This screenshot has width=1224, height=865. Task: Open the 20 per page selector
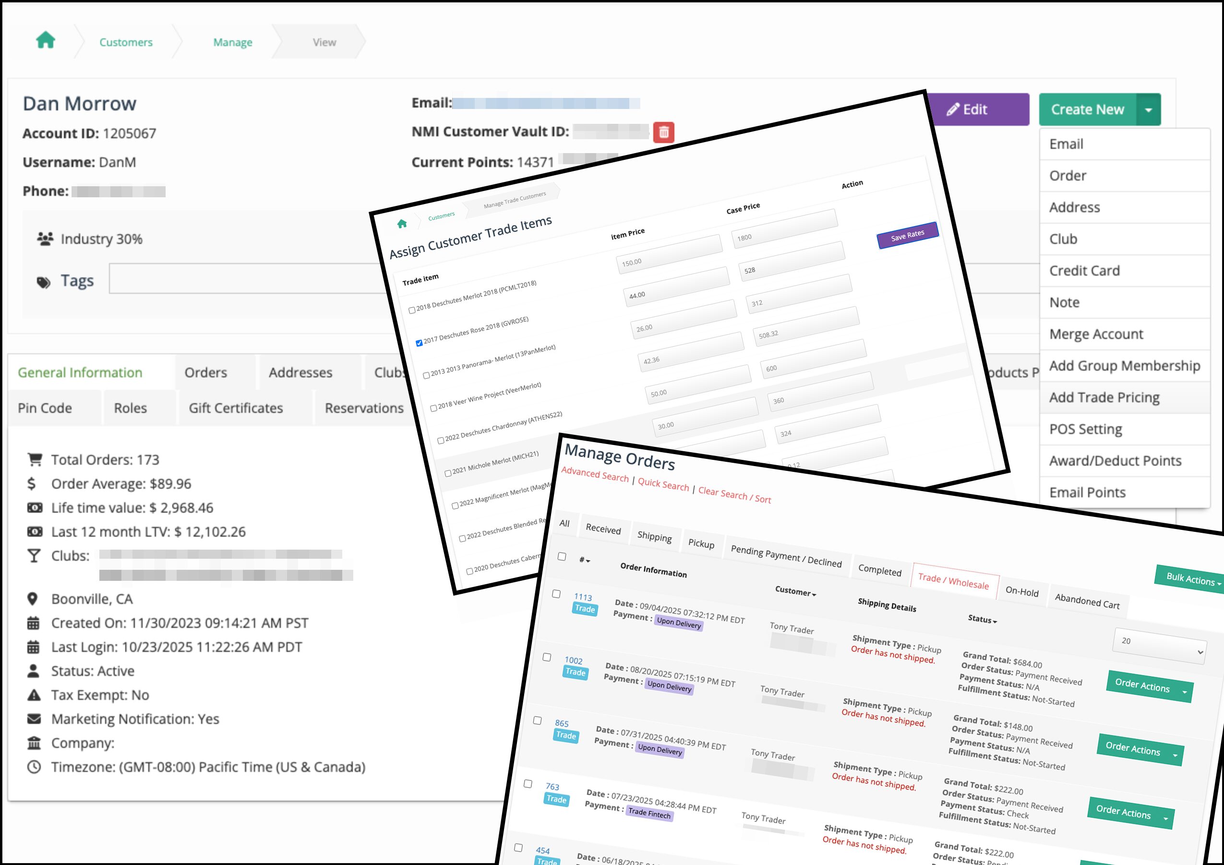point(1159,646)
